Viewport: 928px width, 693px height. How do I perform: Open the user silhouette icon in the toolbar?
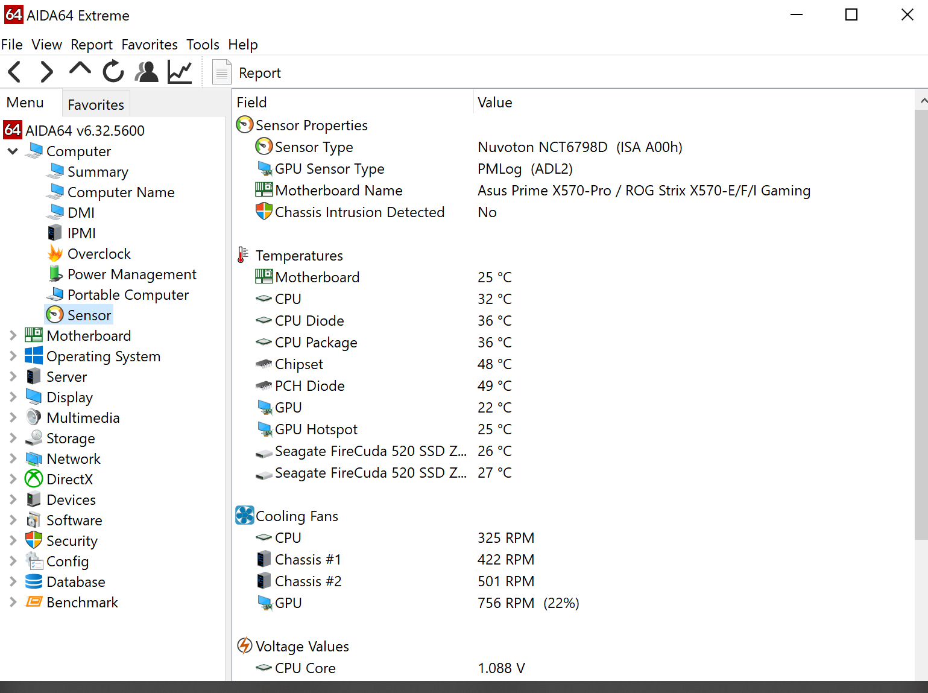click(147, 72)
